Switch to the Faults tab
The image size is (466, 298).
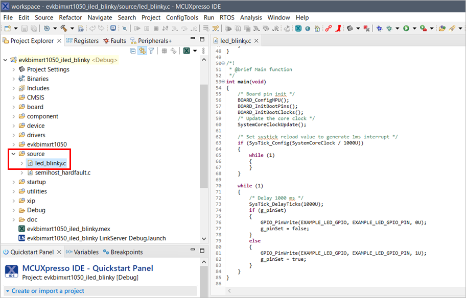[114, 41]
